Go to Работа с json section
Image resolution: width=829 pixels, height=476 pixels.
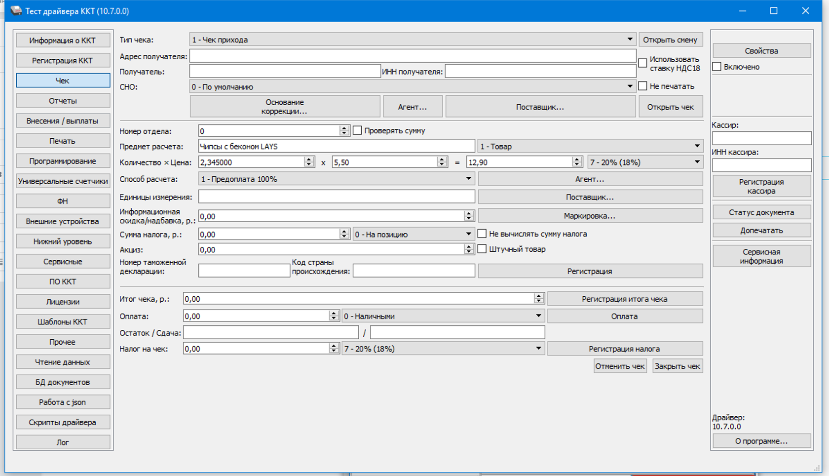[63, 402]
